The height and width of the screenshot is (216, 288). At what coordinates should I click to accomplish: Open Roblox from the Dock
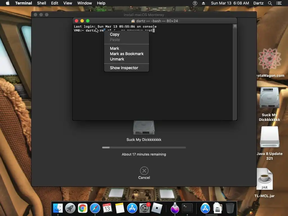(157, 208)
